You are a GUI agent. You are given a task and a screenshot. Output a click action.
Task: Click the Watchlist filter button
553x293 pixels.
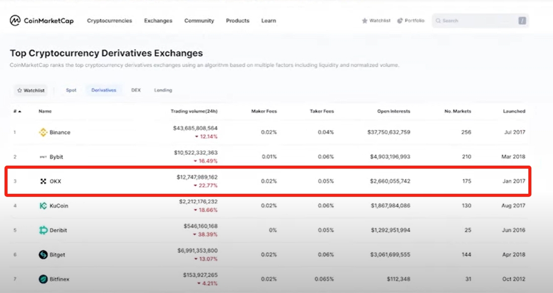31,91
